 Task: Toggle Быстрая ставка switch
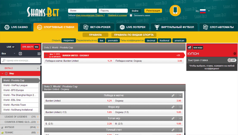(232, 60)
